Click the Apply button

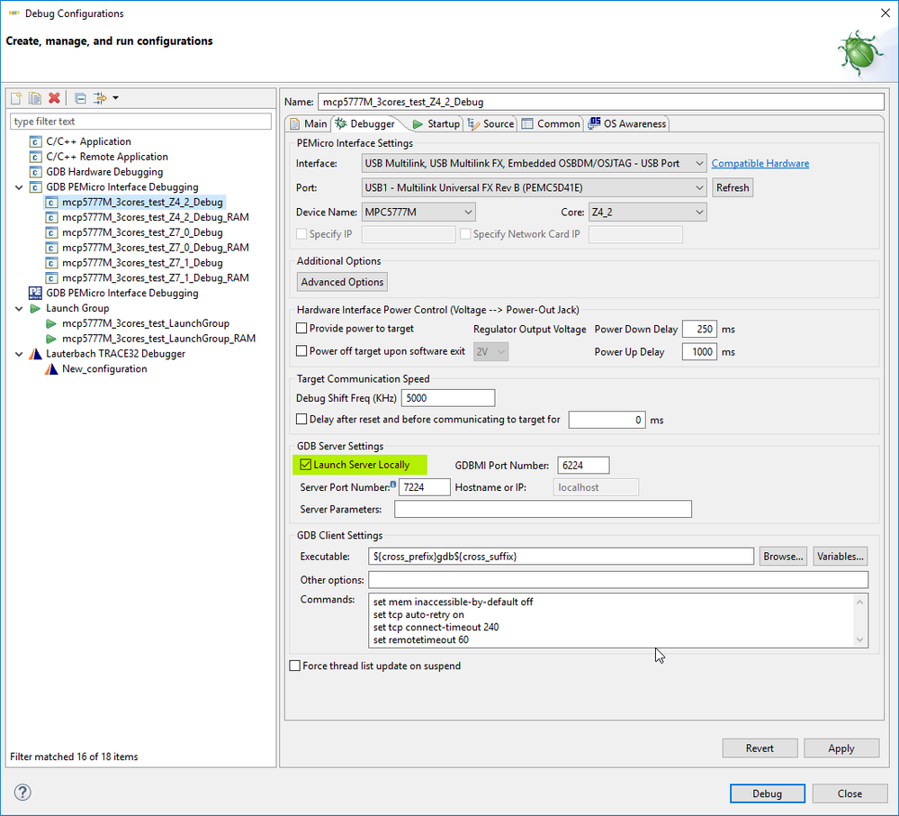[841, 748]
